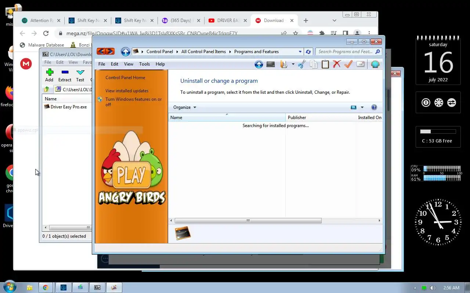
Task: Click the orange checkmark toolbar icon
Action: point(348,64)
